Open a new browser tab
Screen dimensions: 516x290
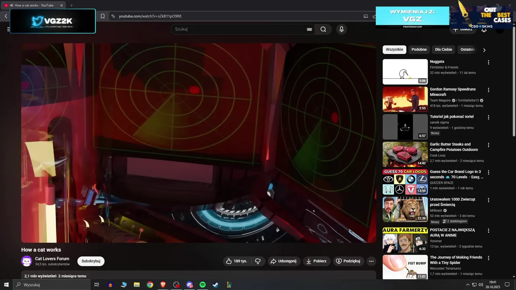(x=71, y=5)
